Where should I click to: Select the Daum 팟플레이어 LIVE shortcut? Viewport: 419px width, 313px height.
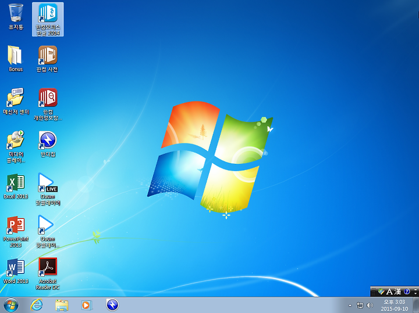pos(48,189)
